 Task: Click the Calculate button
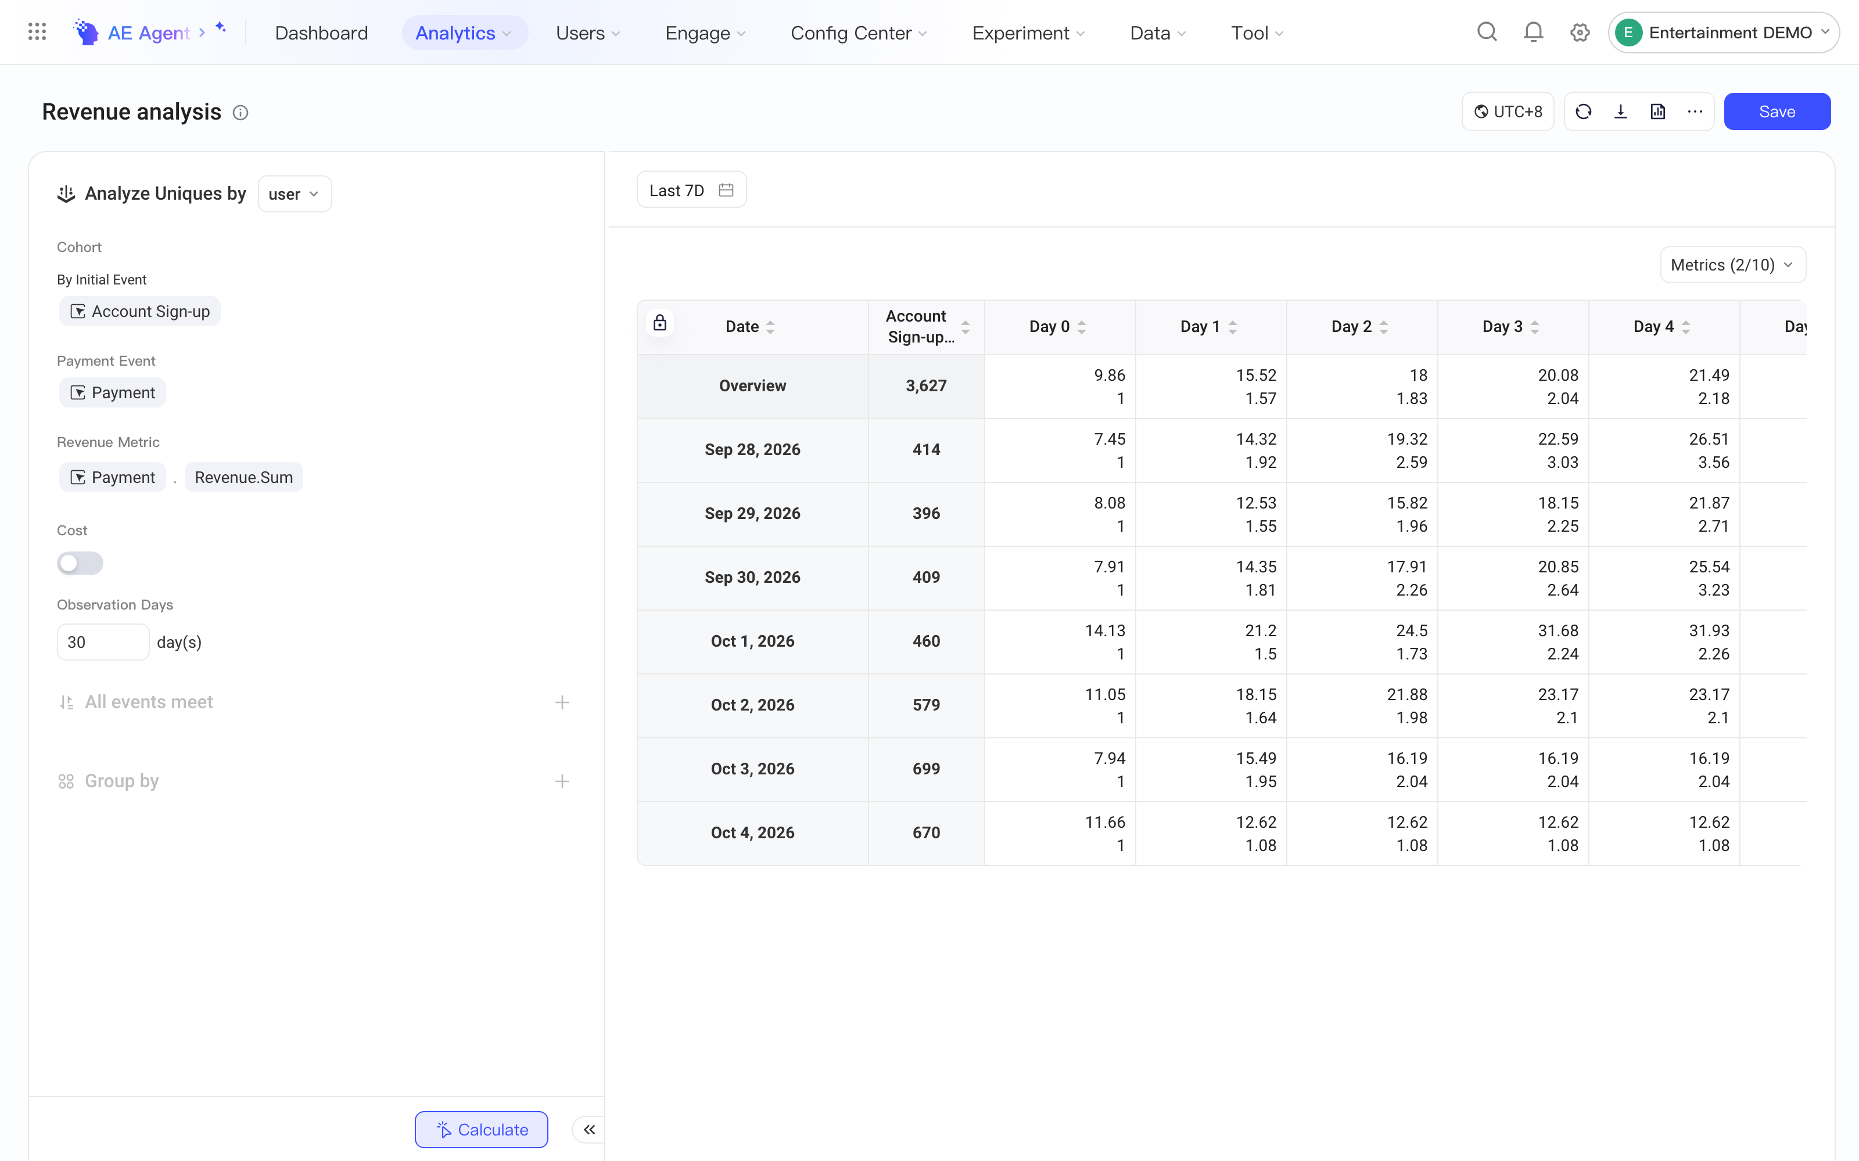[x=482, y=1130]
